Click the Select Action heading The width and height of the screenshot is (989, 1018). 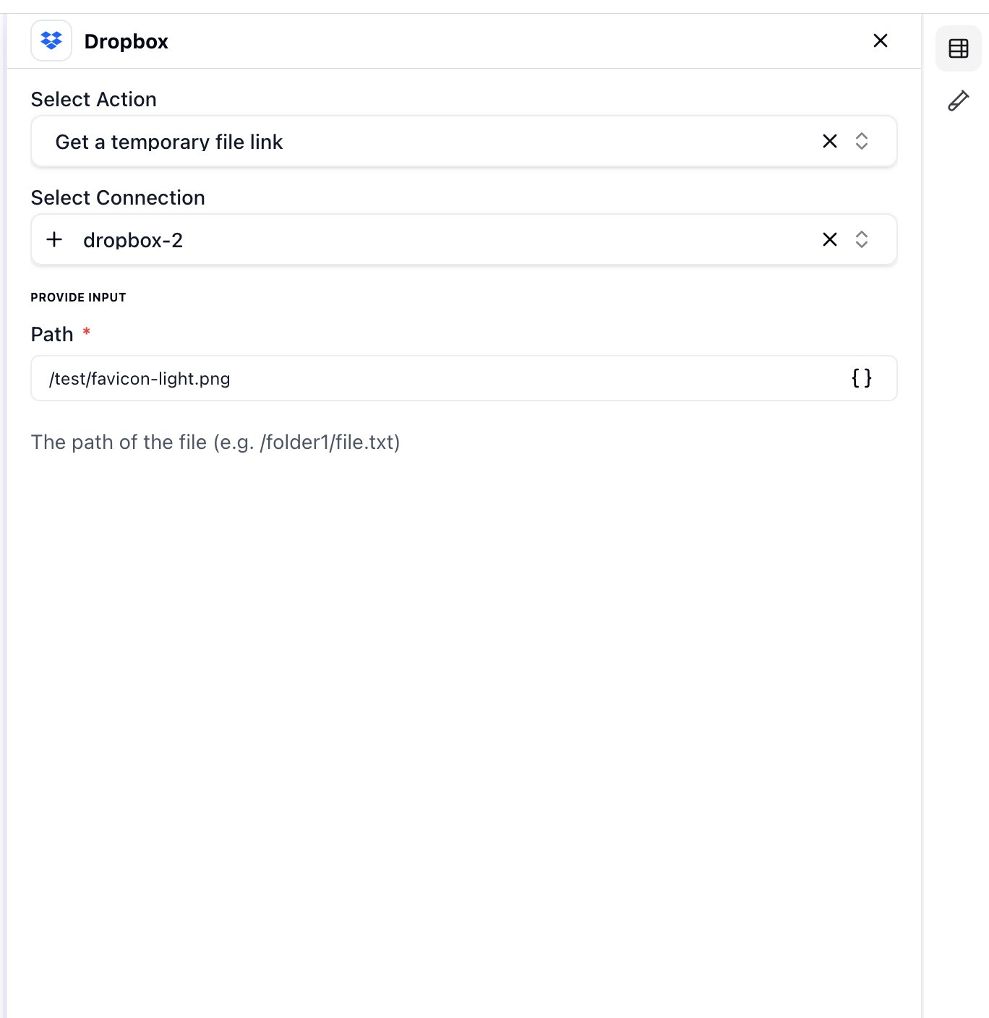93,99
